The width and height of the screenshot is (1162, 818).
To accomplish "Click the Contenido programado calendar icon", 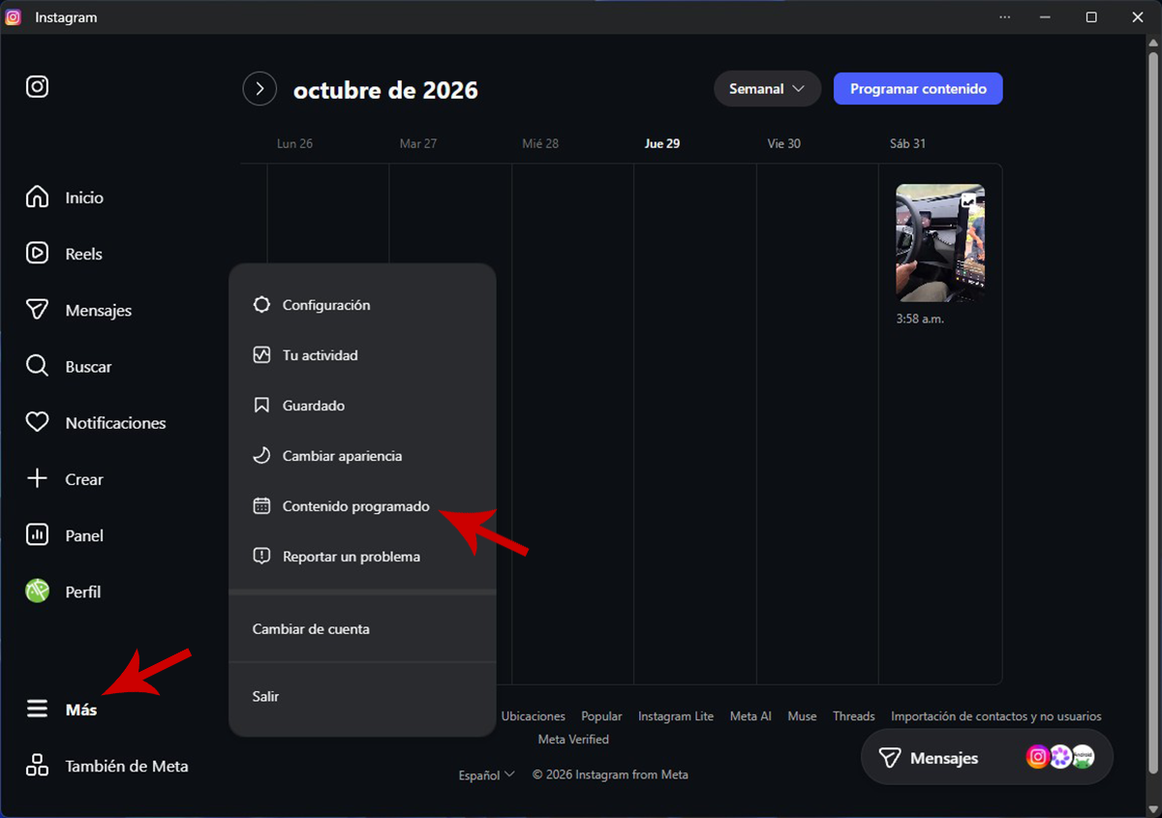I will pos(261,506).
